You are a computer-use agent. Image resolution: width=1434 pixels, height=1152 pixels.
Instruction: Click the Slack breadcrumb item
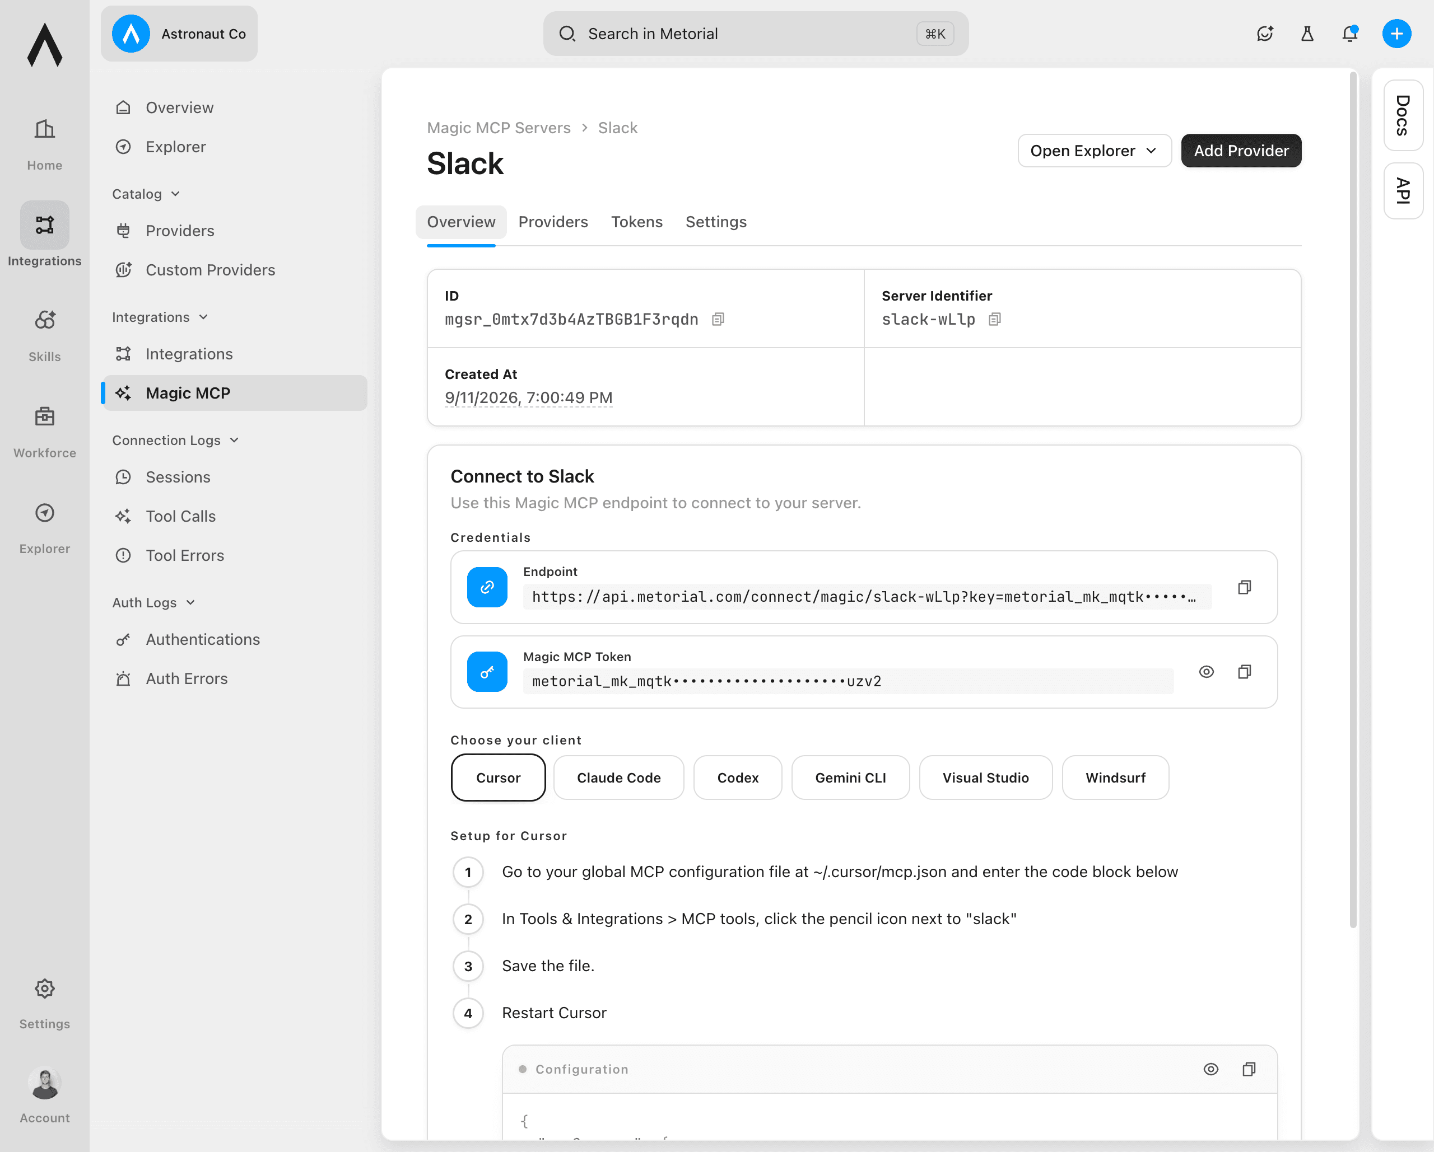click(x=617, y=128)
